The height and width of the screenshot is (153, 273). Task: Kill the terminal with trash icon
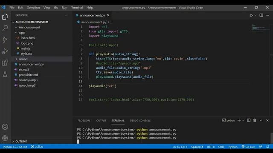pos(255,120)
